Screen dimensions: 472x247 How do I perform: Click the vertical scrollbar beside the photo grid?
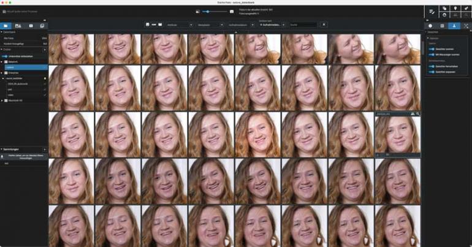(x=422, y=47)
